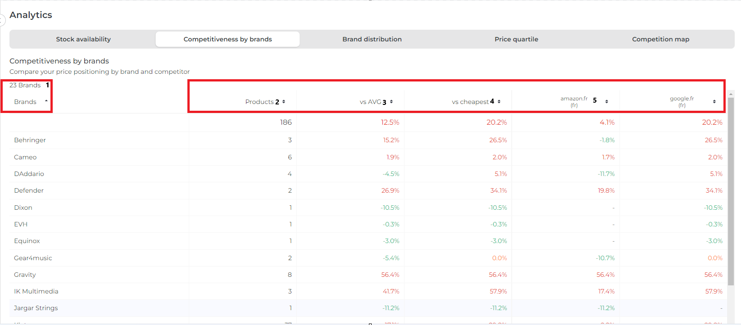This screenshot has width=741, height=325.
Task: Click the Gravity vs AVG value 56.4%
Action: (390, 275)
